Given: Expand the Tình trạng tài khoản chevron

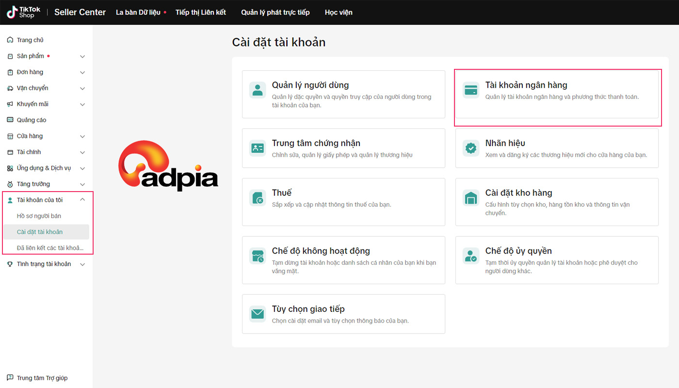Looking at the screenshot, I should [82, 264].
